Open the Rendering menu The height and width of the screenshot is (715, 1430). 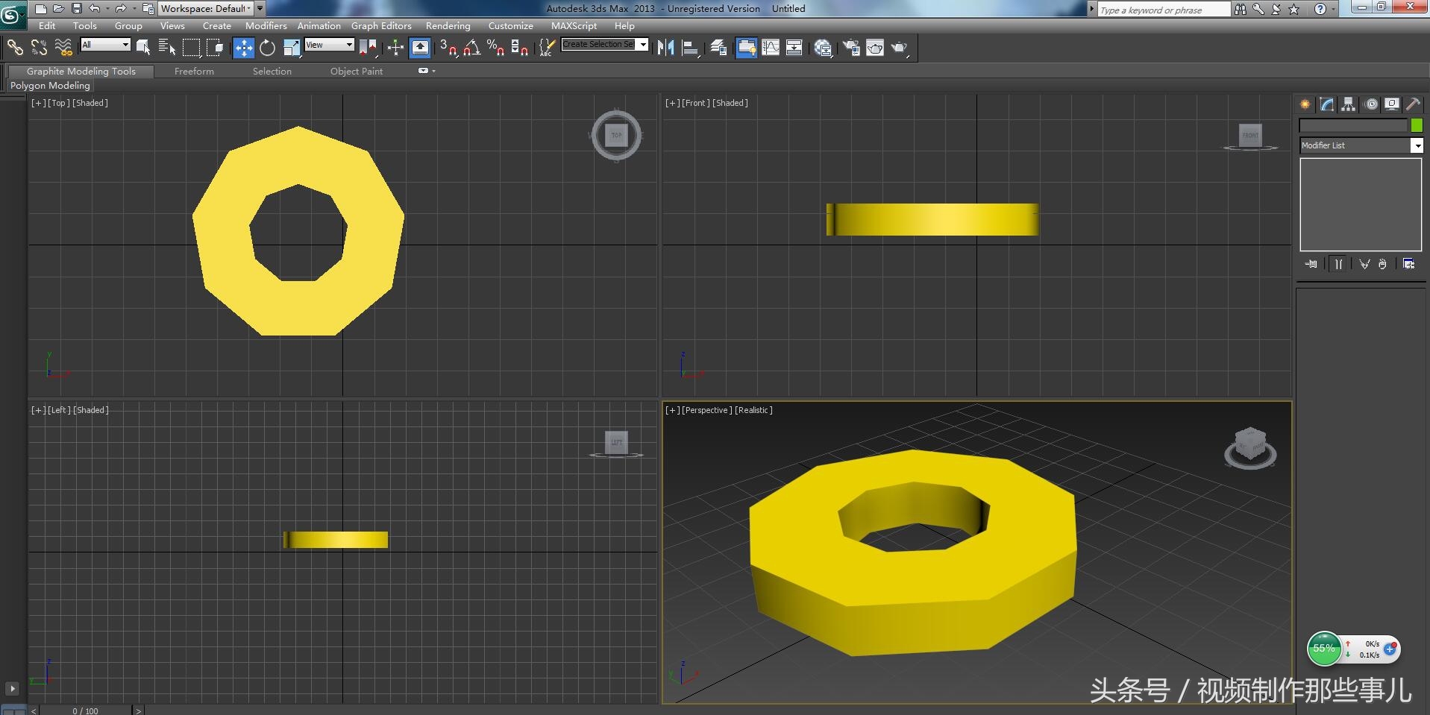pos(448,26)
